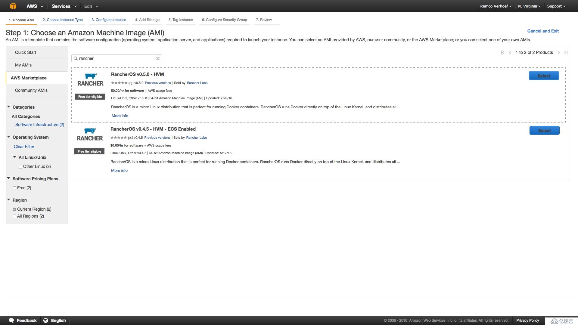The height and width of the screenshot is (325, 578).
Task: Open the AWS Marketplace list
Action: click(37, 78)
